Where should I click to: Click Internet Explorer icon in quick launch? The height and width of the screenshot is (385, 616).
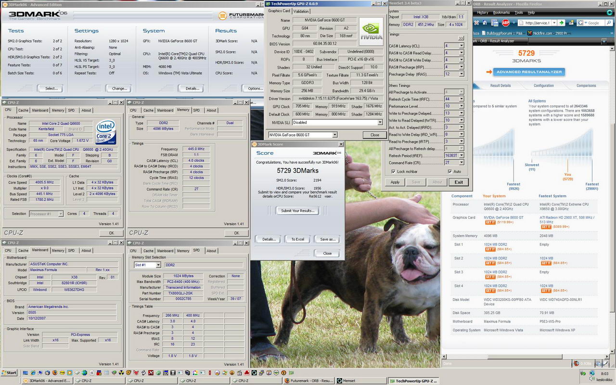pyautogui.click(x=33, y=373)
